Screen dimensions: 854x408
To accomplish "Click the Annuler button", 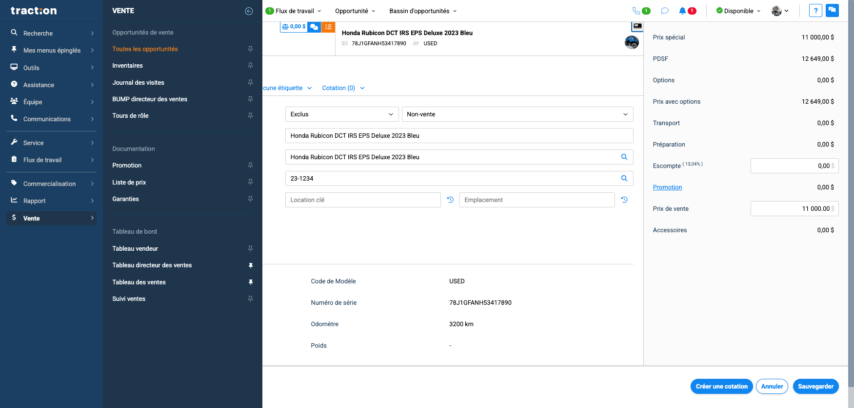I will [x=772, y=387].
